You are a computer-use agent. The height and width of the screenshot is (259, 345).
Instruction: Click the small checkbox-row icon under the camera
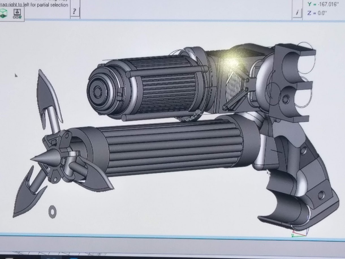tap(17, 17)
